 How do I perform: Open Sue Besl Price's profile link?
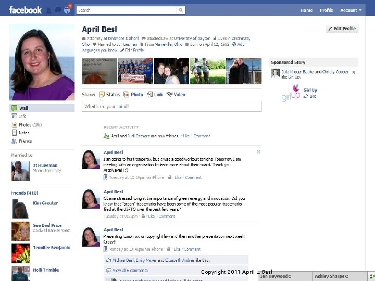click(47, 225)
